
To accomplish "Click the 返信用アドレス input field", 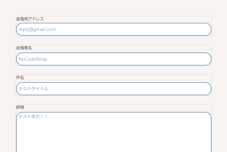I will tap(114, 29).
